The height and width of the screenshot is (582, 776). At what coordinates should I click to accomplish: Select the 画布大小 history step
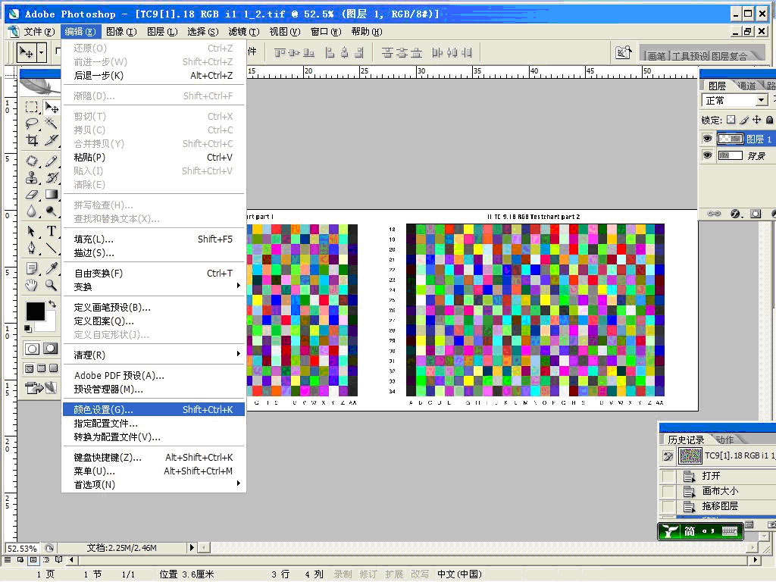point(720,491)
